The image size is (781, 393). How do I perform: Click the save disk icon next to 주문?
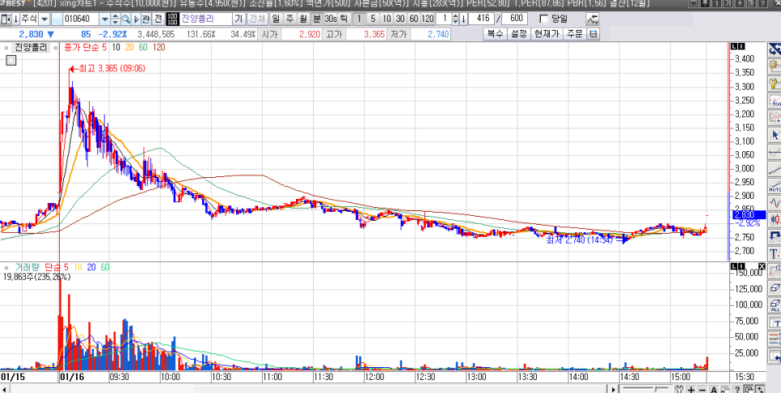pyautogui.click(x=593, y=35)
